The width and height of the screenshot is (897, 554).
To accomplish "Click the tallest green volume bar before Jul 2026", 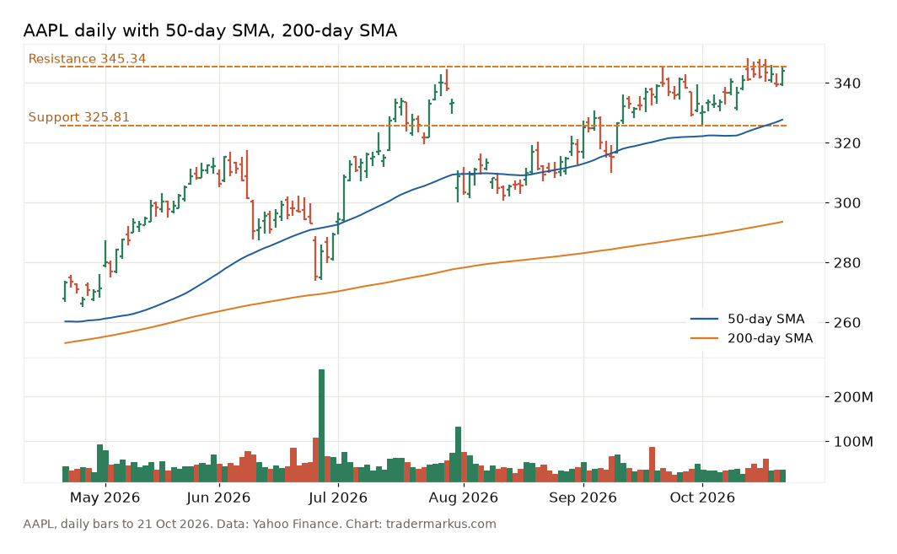I will click(321, 426).
